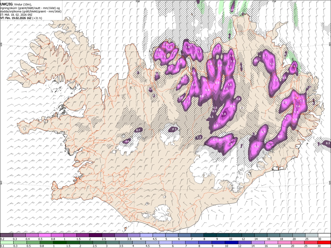Select the 'slydda/snjókoma (grátt/bleikt/grænt - mm/1klst)' line
This screenshot has width=331, height=248.
tap(31, 11)
